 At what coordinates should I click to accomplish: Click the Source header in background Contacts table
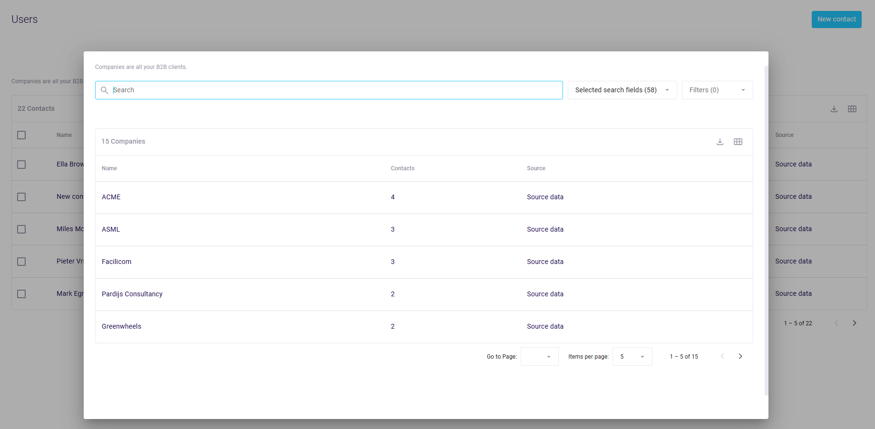click(784, 135)
